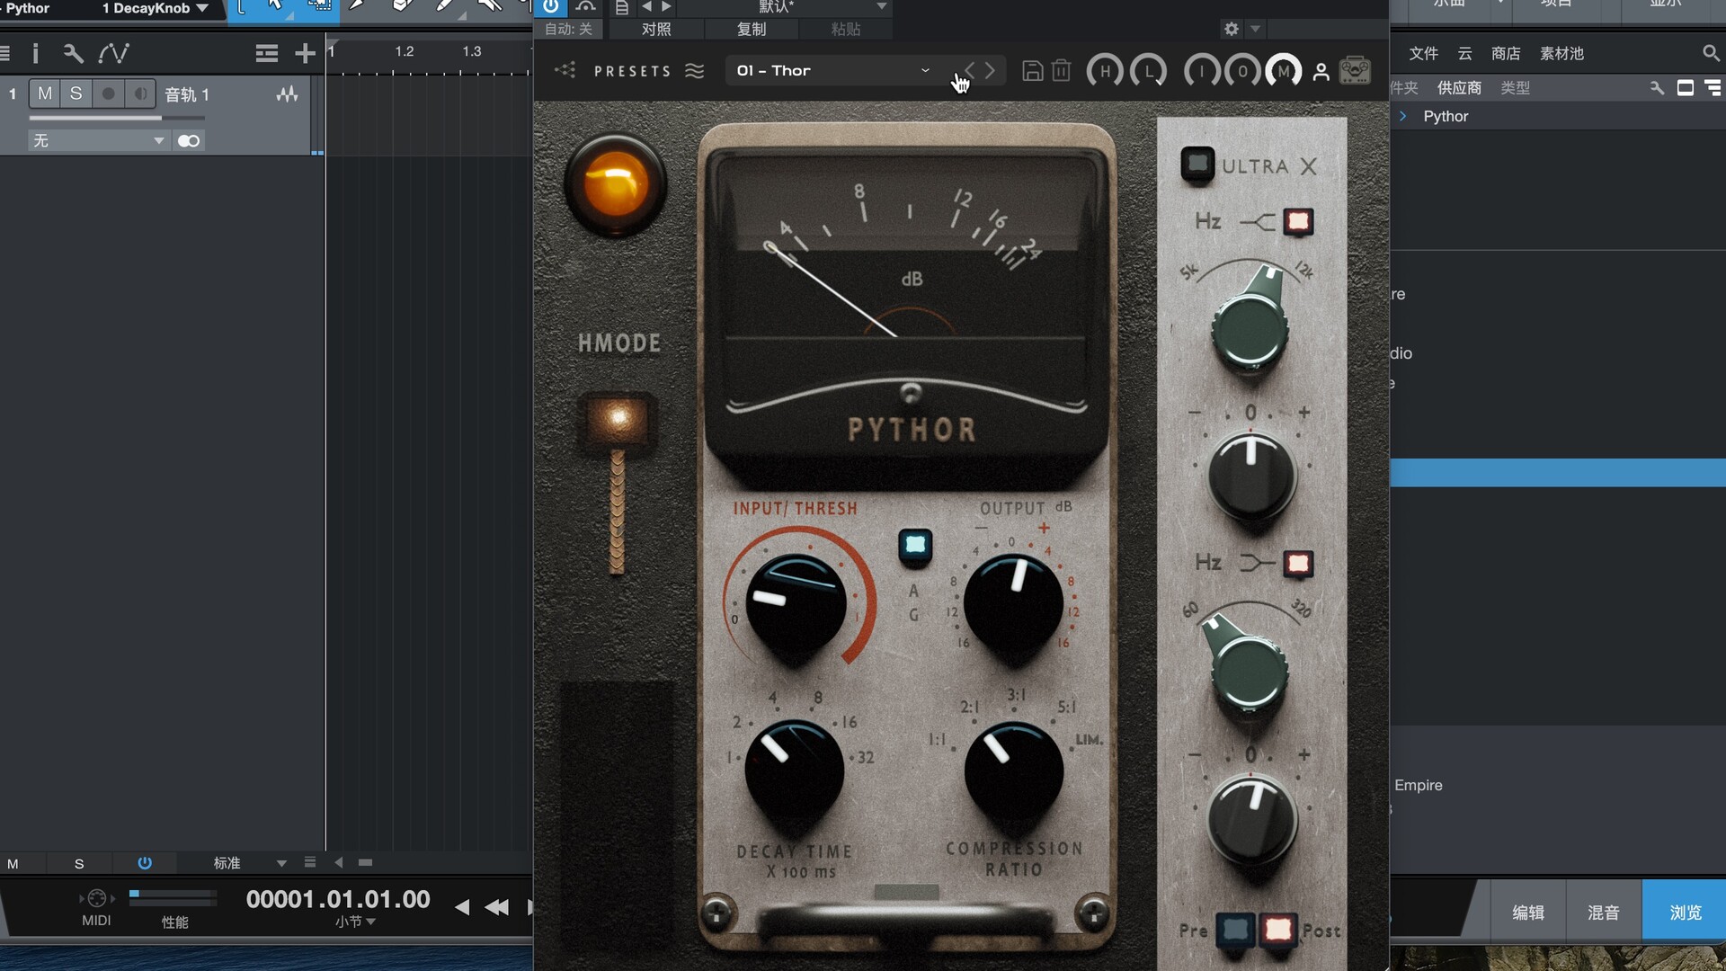Open the user account icon
Image resolution: width=1726 pixels, height=971 pixels.
1321,71
